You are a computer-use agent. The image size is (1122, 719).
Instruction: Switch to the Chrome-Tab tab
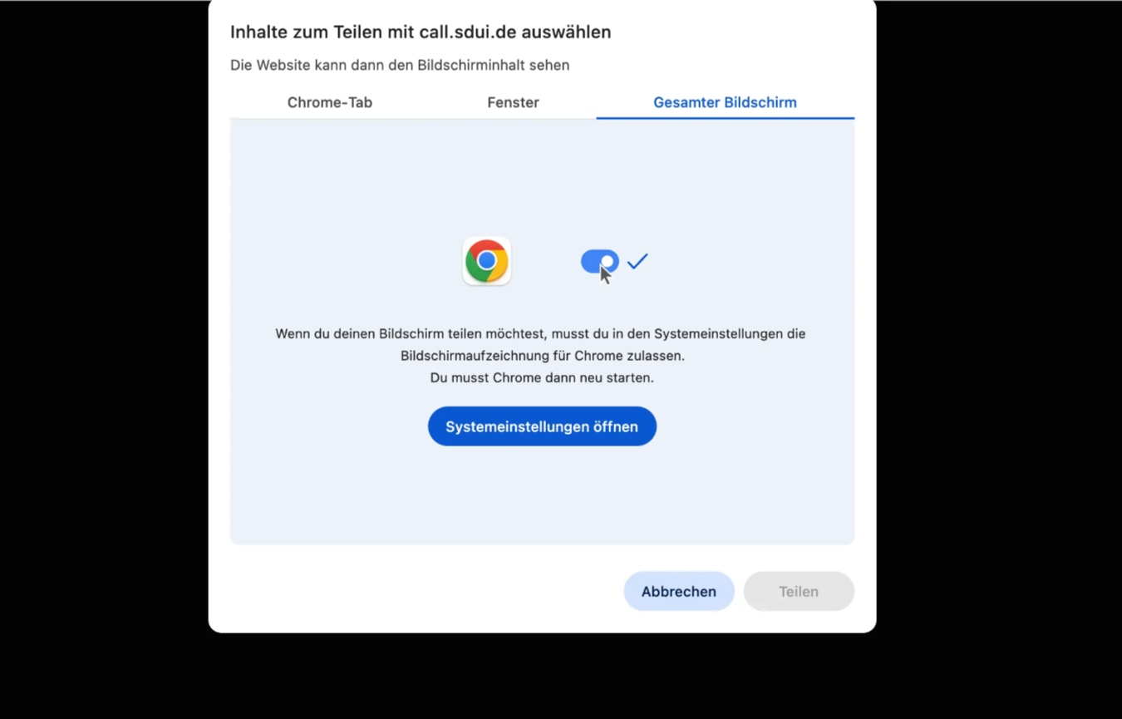(x=330, y=102)
